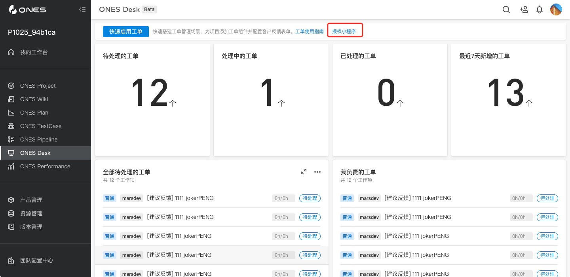Click the ONES Wiki document icon
Screen dimensions: 570x277
coord(11,99)
